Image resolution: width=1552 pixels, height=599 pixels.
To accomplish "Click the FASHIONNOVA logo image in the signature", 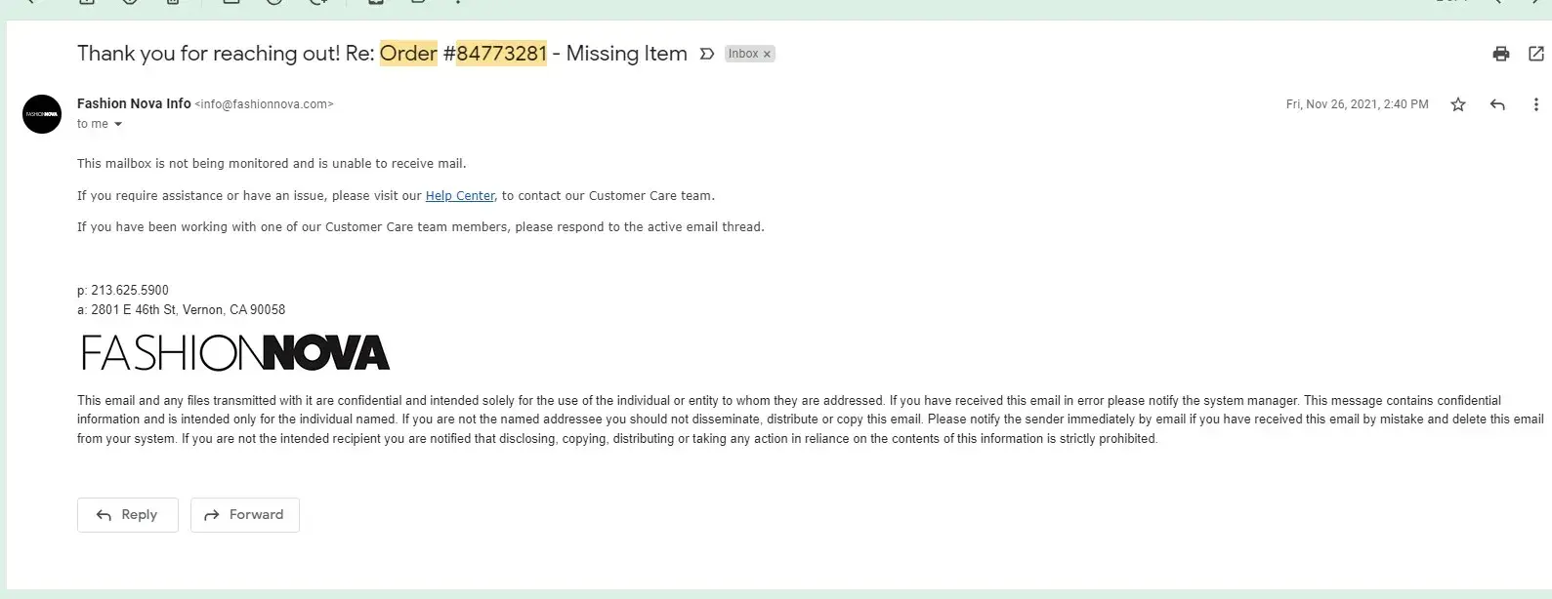I will click(x=234, y=353).
